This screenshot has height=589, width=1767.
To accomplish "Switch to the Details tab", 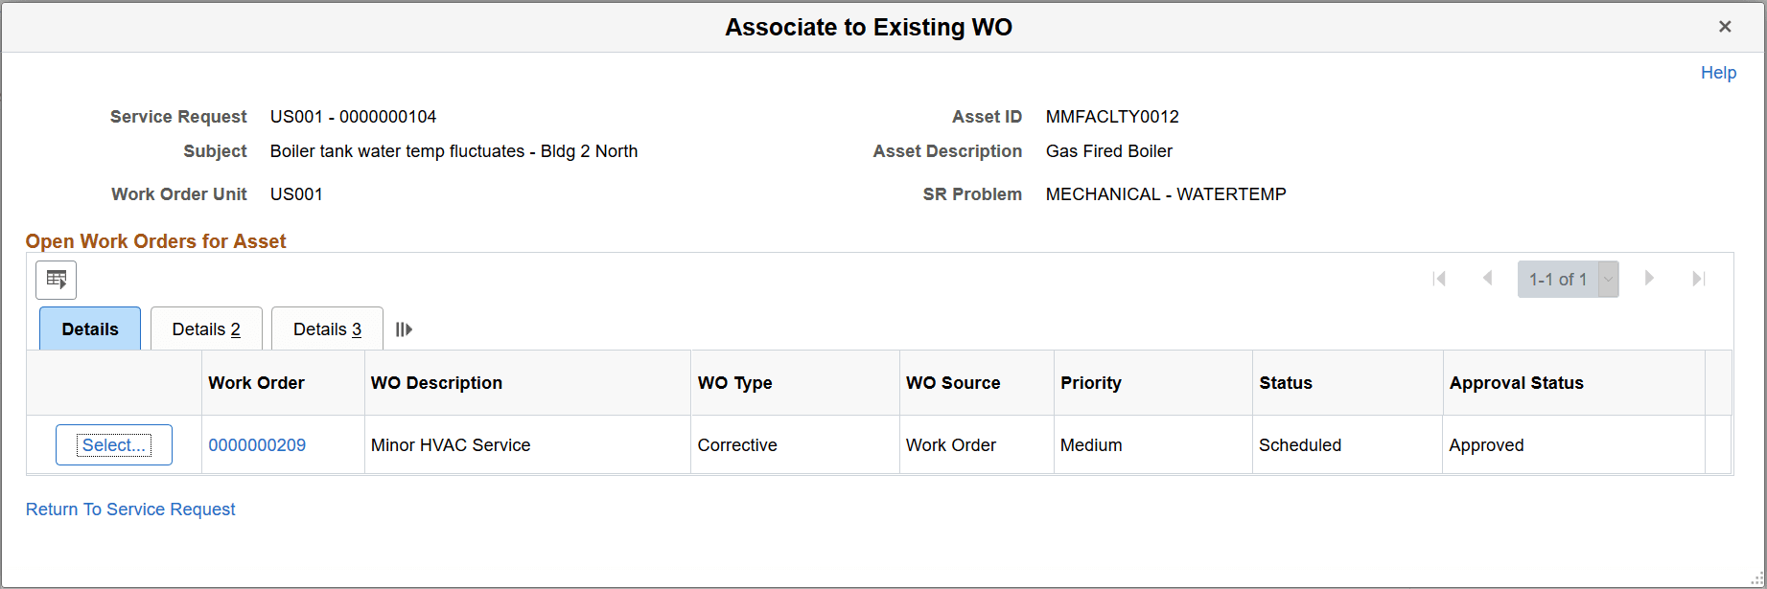I will pos(89,328).
